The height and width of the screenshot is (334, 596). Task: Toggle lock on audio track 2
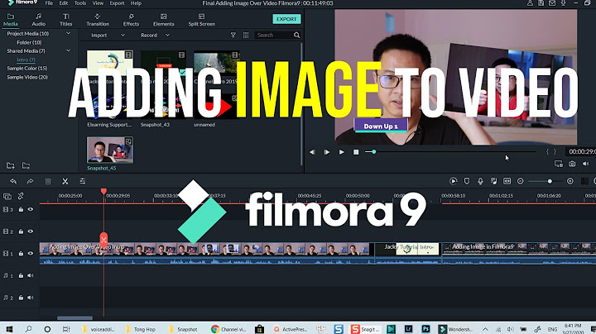[21, 298]
